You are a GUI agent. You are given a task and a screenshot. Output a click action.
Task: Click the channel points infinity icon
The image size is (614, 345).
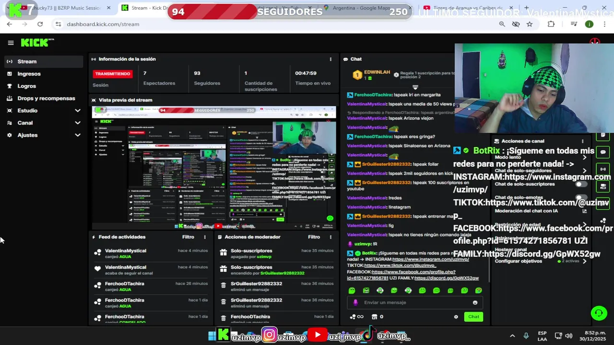(x=356, y=317)
